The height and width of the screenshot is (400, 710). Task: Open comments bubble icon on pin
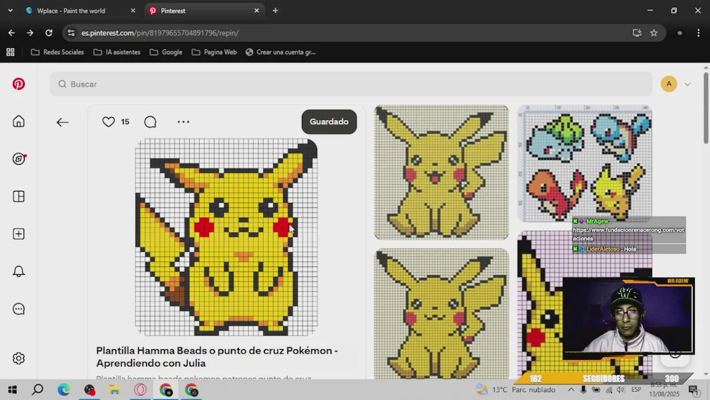point(150,122)
